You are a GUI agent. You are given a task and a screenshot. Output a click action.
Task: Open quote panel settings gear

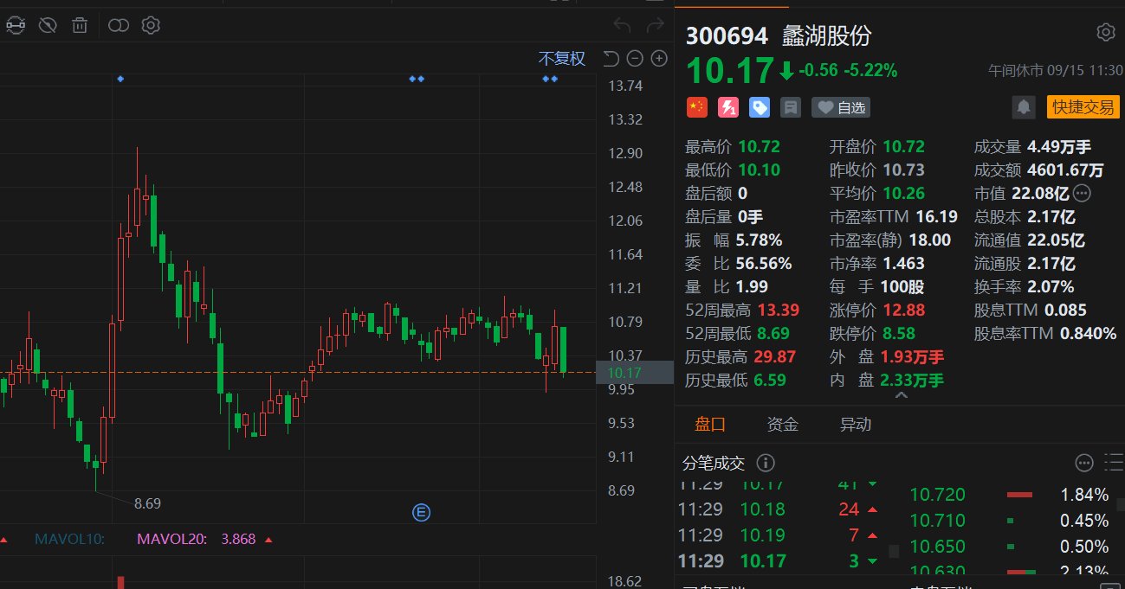[x=1106, y=33]
